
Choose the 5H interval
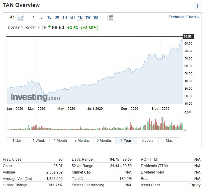[x=72, y=17]
